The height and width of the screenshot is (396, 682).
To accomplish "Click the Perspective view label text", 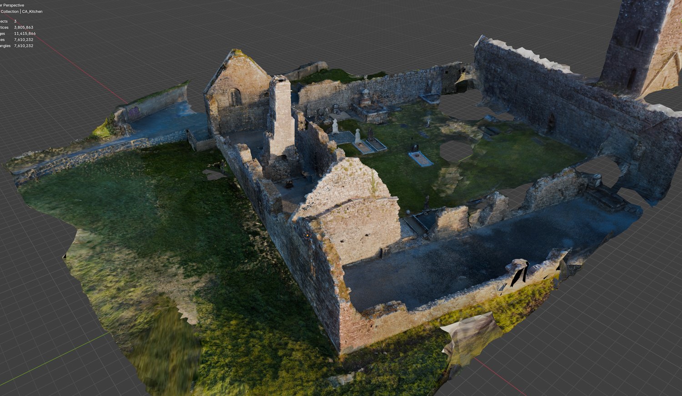I will pyautogui.click(x=12, y=5).
